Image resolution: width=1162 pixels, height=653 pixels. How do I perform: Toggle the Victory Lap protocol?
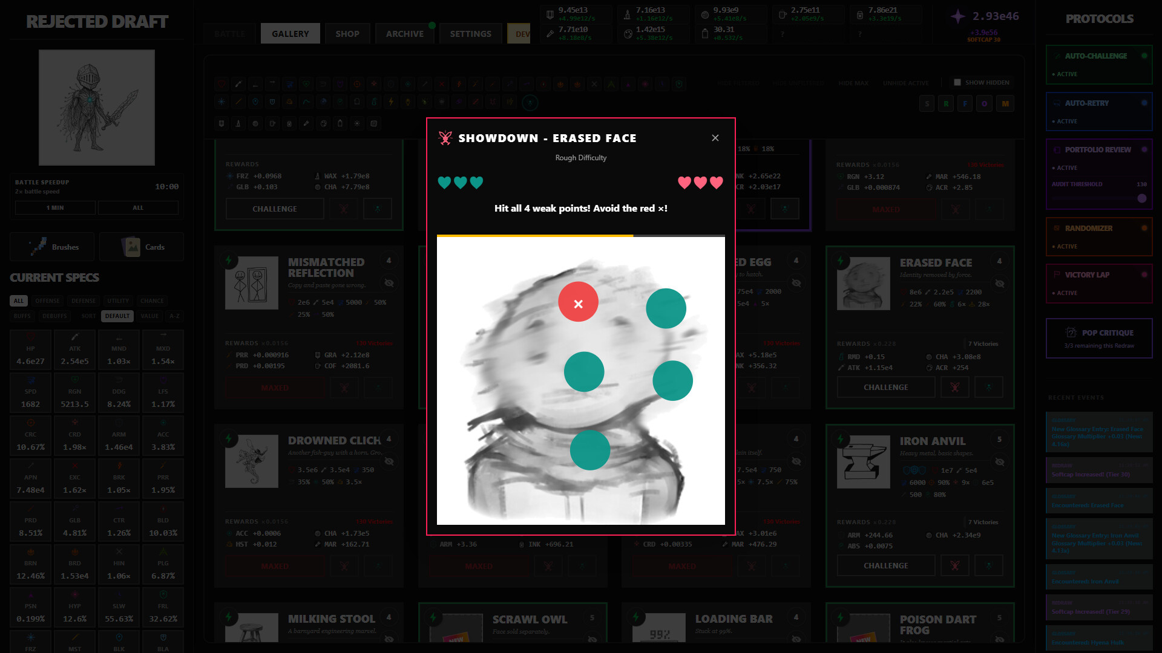click(x=1099, y=283)
